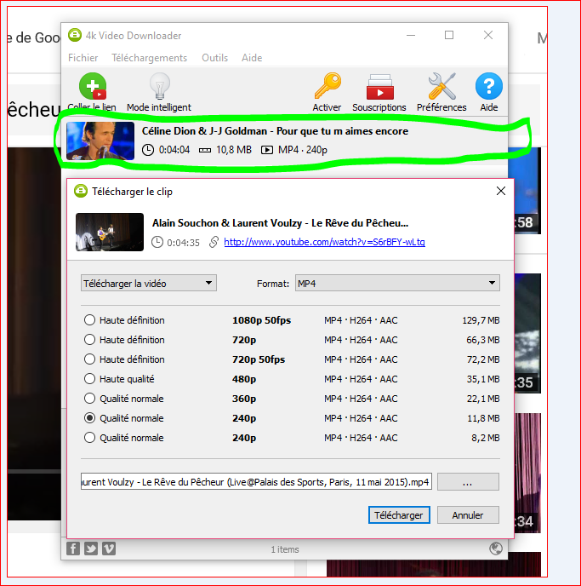Click the 0:04:04 duration text

pyautogui.click(x=174, y=150)
